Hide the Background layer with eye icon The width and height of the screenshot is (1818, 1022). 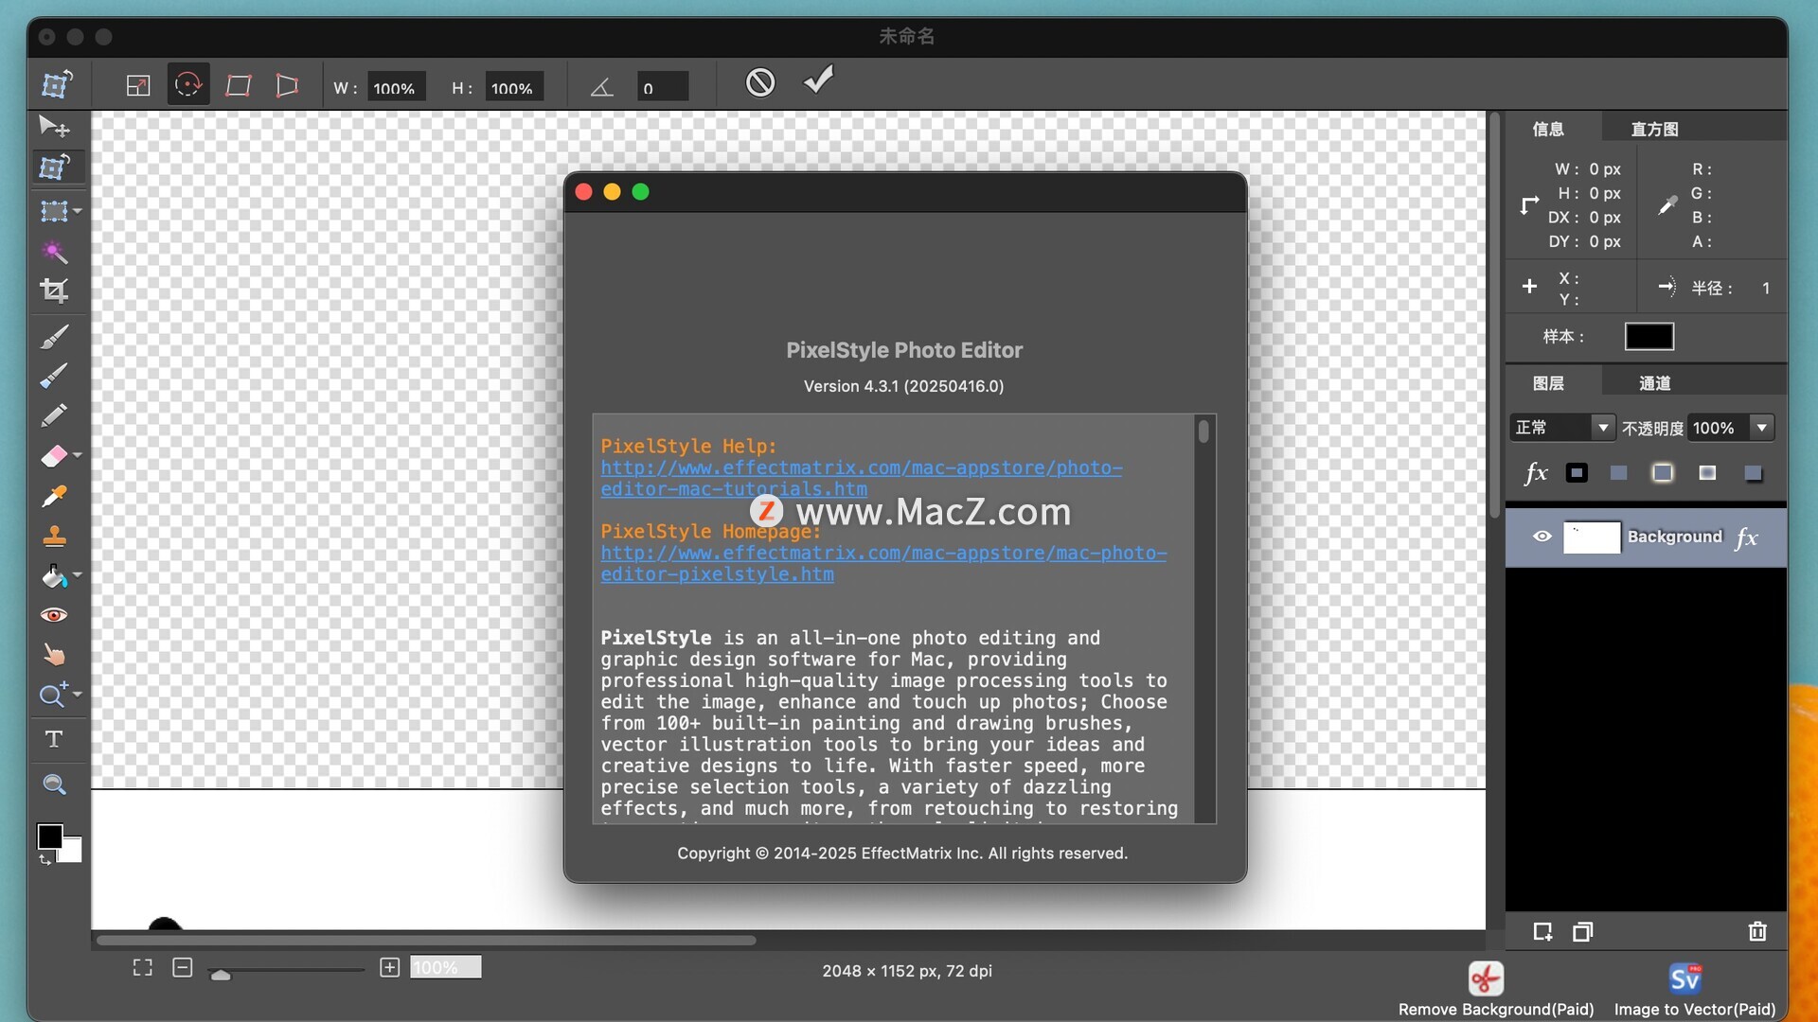pyautogui.click(x=1542, y=537)
